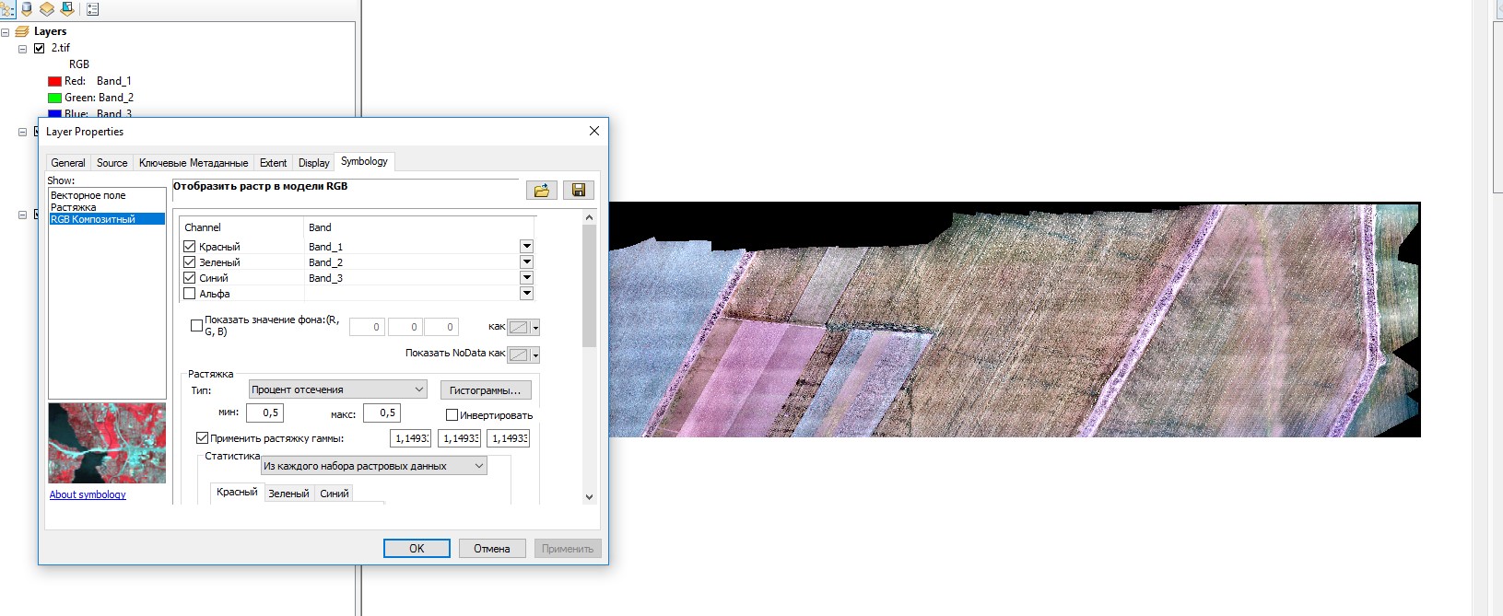Click the макс percent input field

[x=382, y=413]
